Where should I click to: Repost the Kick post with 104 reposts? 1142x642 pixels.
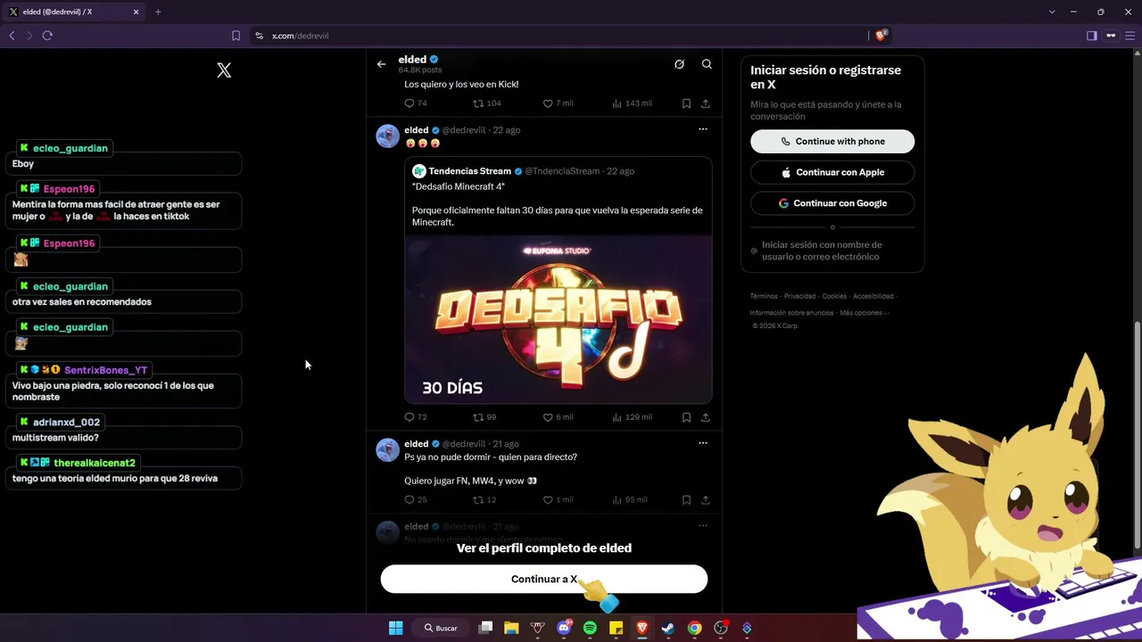pyautogui.click(x=486, y=103)
